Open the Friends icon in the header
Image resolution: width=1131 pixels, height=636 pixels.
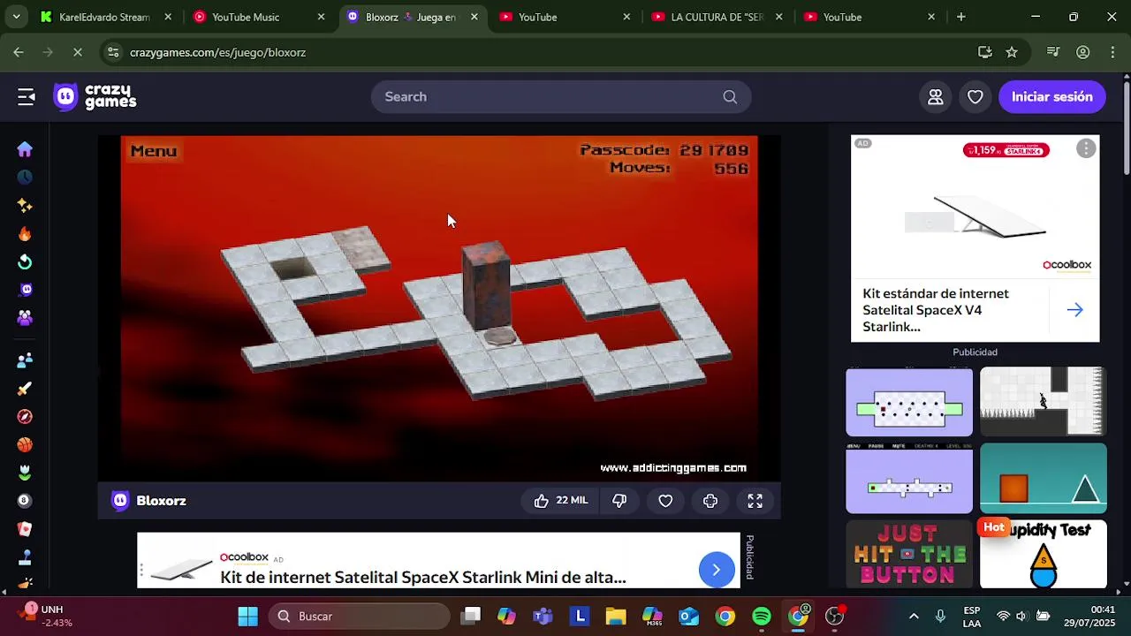coord(936,97)
